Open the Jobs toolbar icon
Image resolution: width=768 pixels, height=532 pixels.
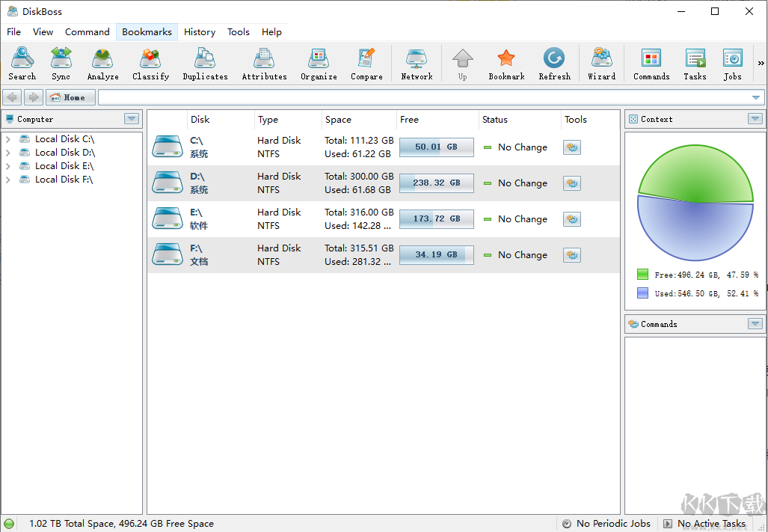point(732,64)
